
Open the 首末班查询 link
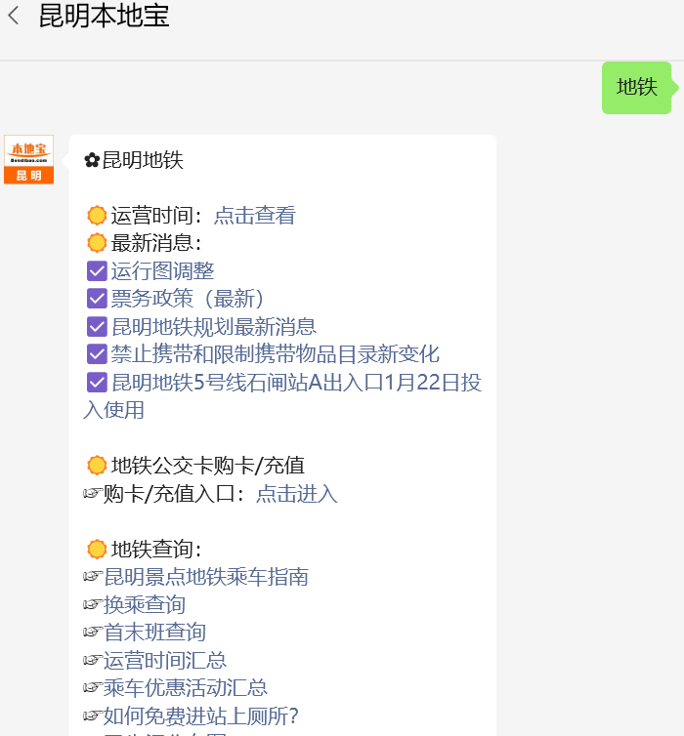click(x=154, y=633)
